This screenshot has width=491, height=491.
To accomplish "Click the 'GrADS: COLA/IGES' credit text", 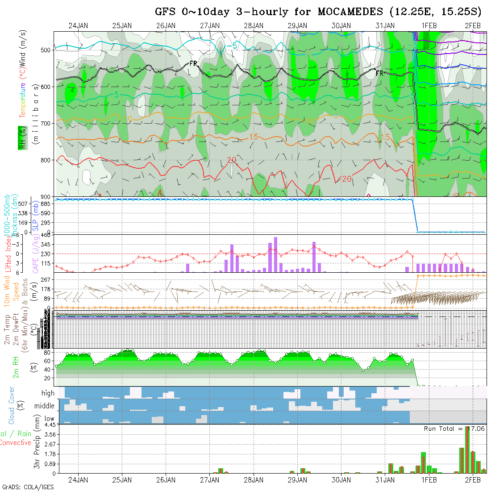I will pyautogui.click(x=28, y=487).
